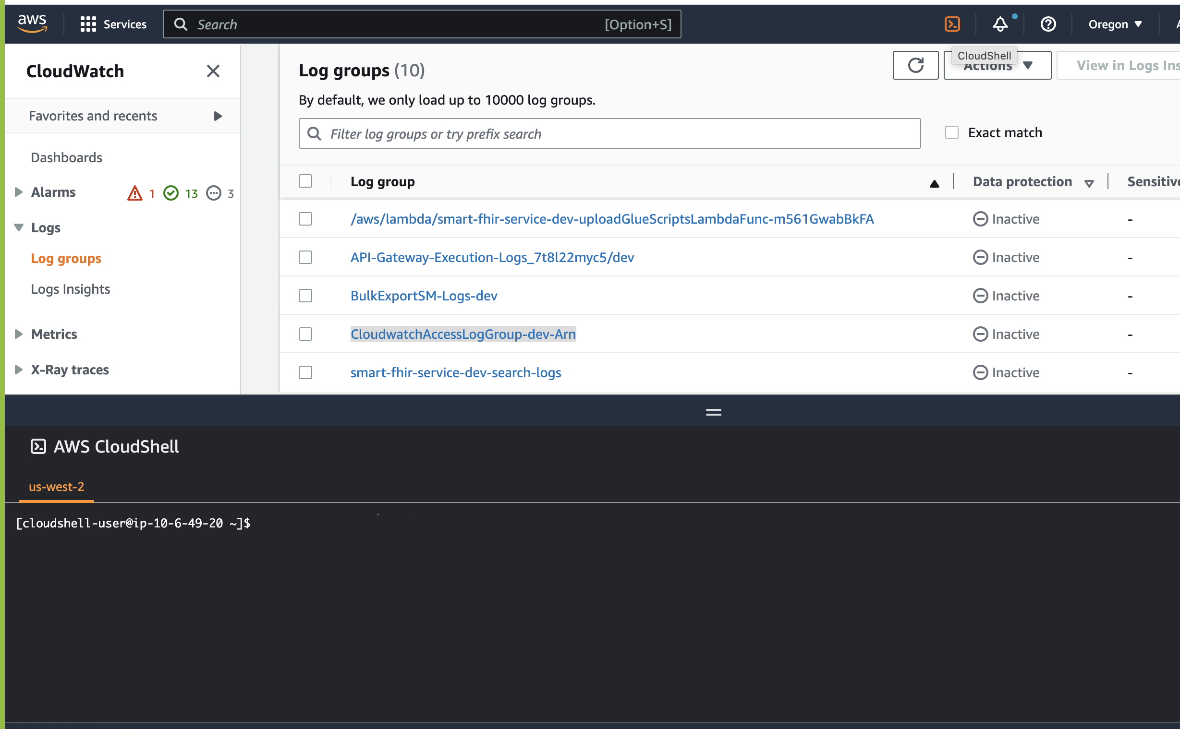Switch to us-west-2 CloudShell tab
Image resolution: width=1180 pixels, height=729 pixels.
57,487
